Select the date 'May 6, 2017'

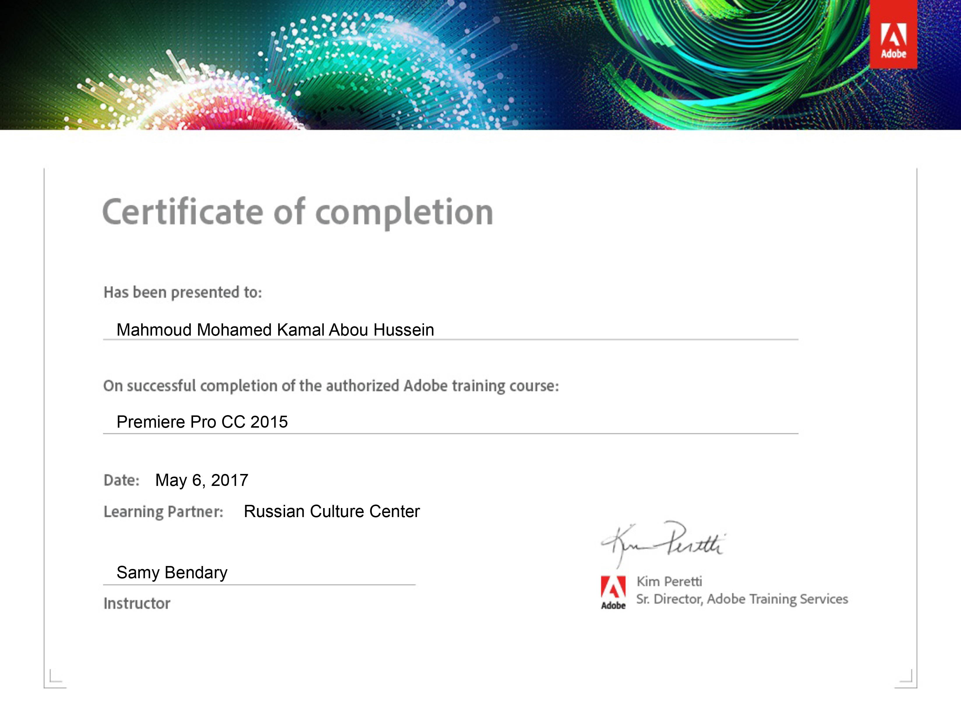click(x=202, y=481)
